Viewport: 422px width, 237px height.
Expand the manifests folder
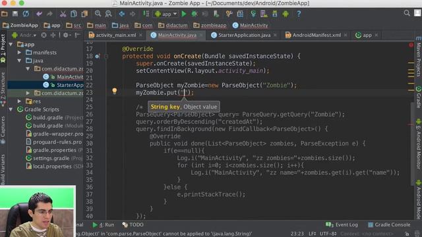(19, 53)
